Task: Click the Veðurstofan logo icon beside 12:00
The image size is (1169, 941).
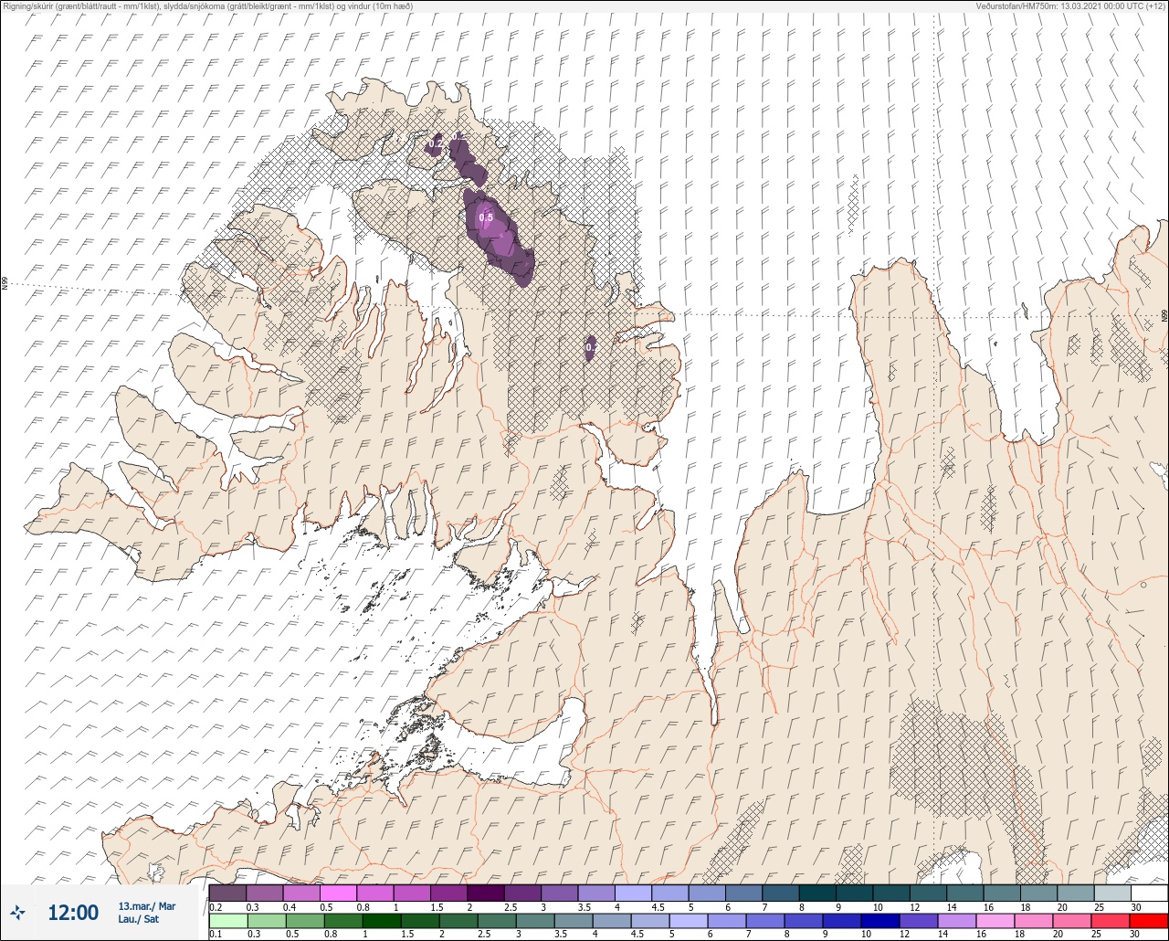Action: pyautogui.click(x=17, y=912)
